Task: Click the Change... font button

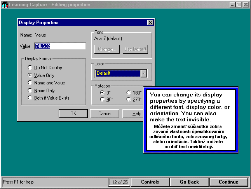Action: pos(107,49)
